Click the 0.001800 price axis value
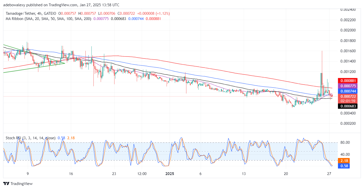 click(x=348, y=41)
